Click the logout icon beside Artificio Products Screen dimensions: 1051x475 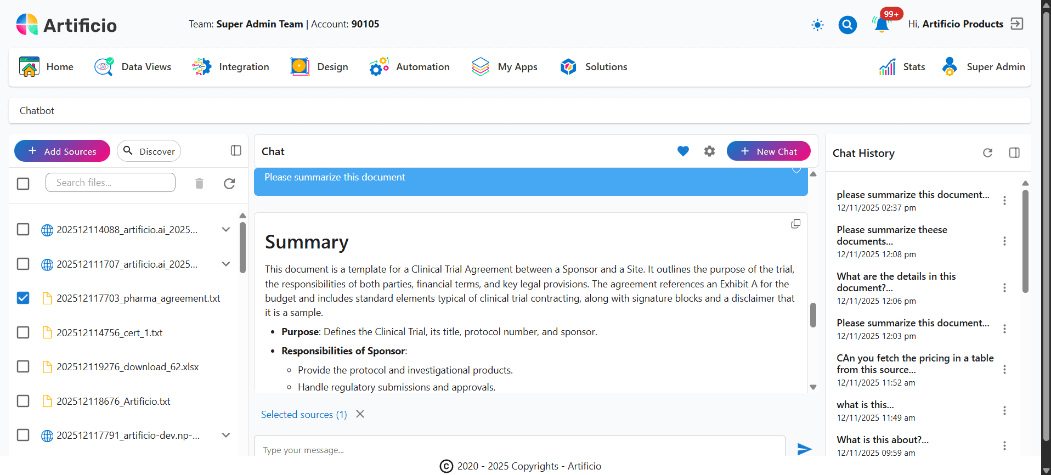1017,24
